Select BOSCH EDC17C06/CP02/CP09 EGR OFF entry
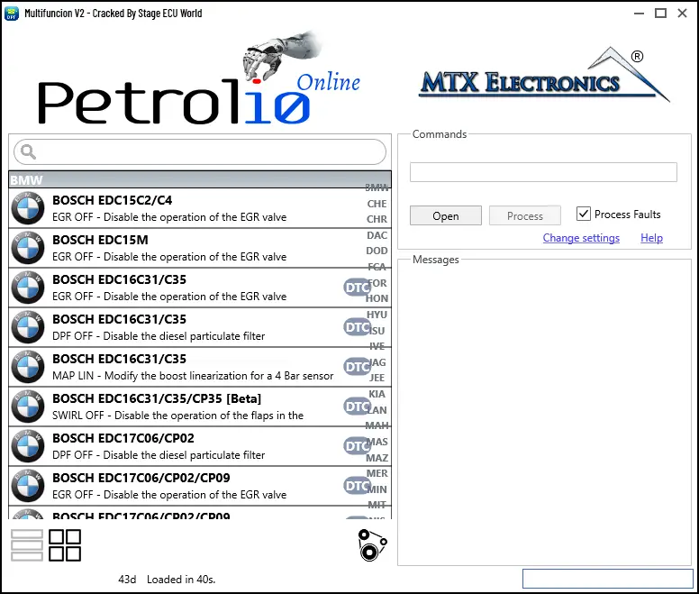Viewport: 699px width, 594px height. [180, 486]
